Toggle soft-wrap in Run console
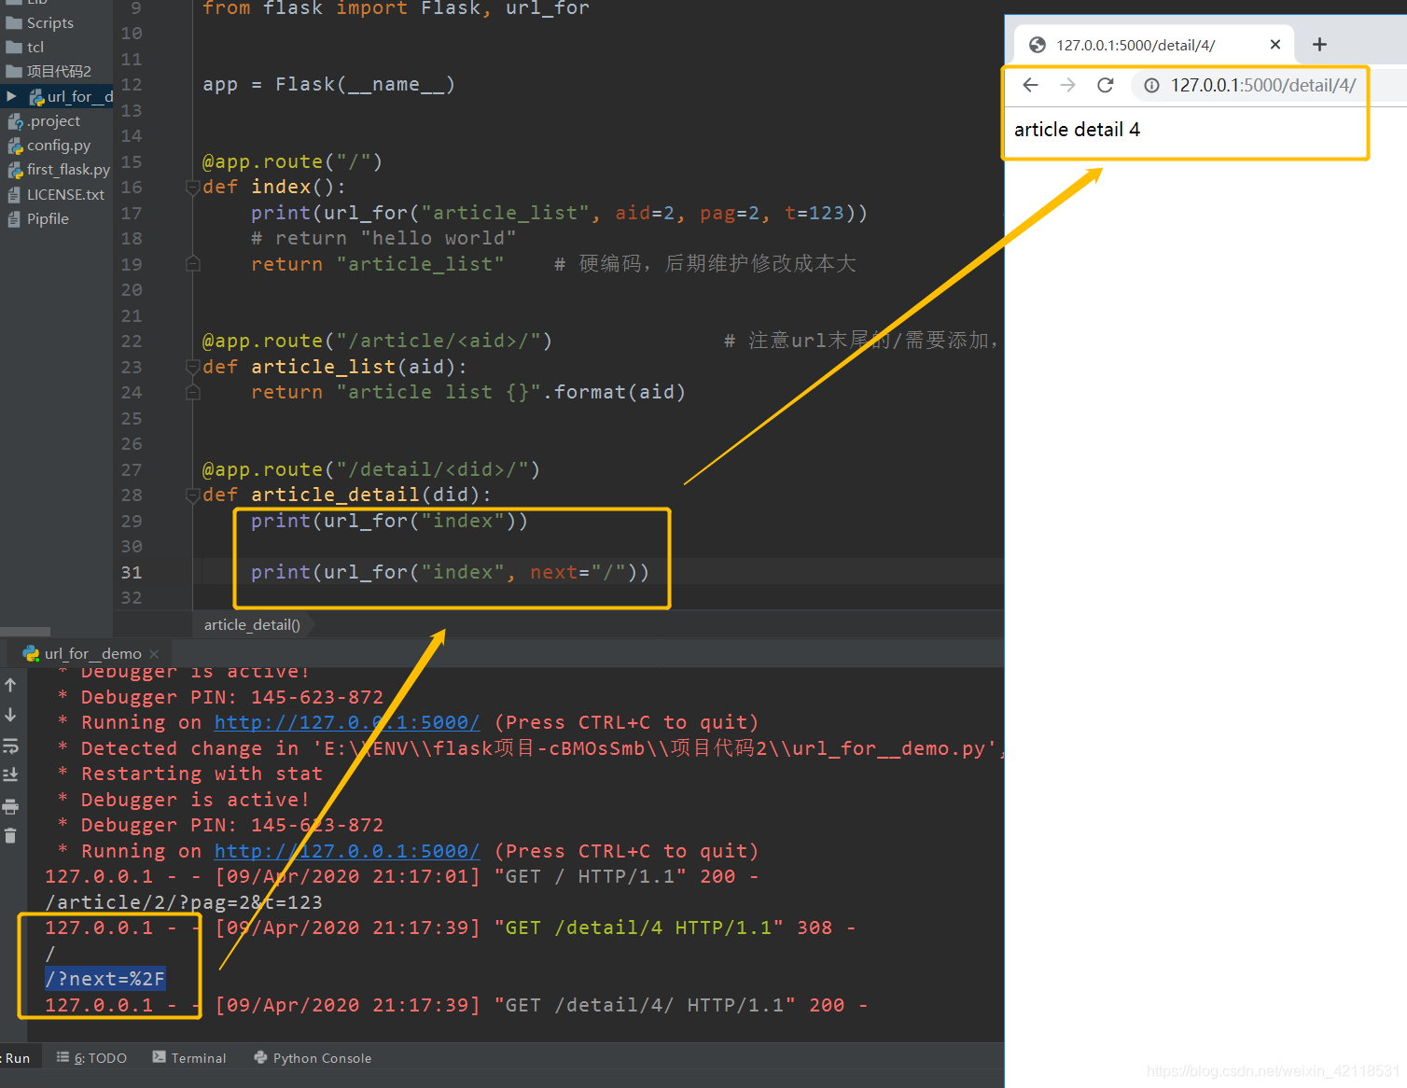The image size is (1407, 1088). [10, 746]
